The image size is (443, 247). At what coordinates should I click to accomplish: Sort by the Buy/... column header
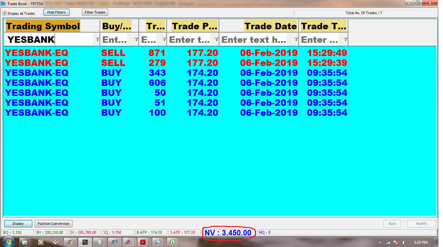(119, 26)
